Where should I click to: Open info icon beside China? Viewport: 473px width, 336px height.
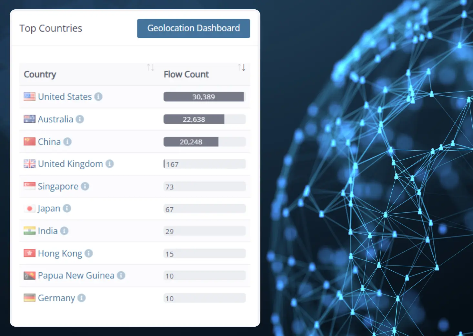pos(67,142)
